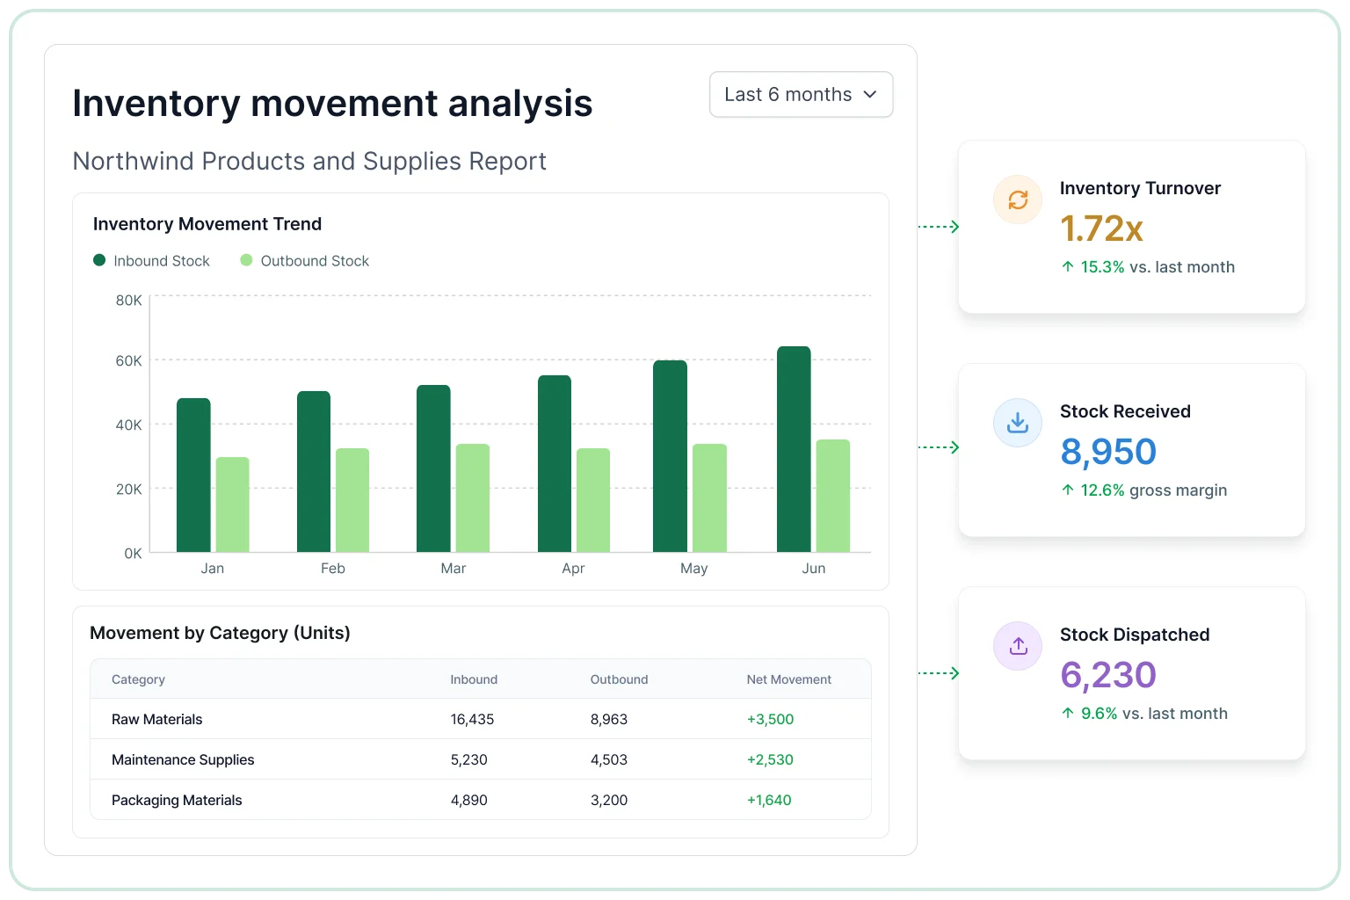Click the 15.3% vs. last month text
The height and width of the screenshot is (900, 1350).
pyautogui.click(x=1158, y=267)
